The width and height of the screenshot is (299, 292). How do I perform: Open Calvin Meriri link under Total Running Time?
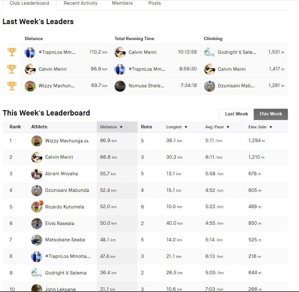(142, 52)
